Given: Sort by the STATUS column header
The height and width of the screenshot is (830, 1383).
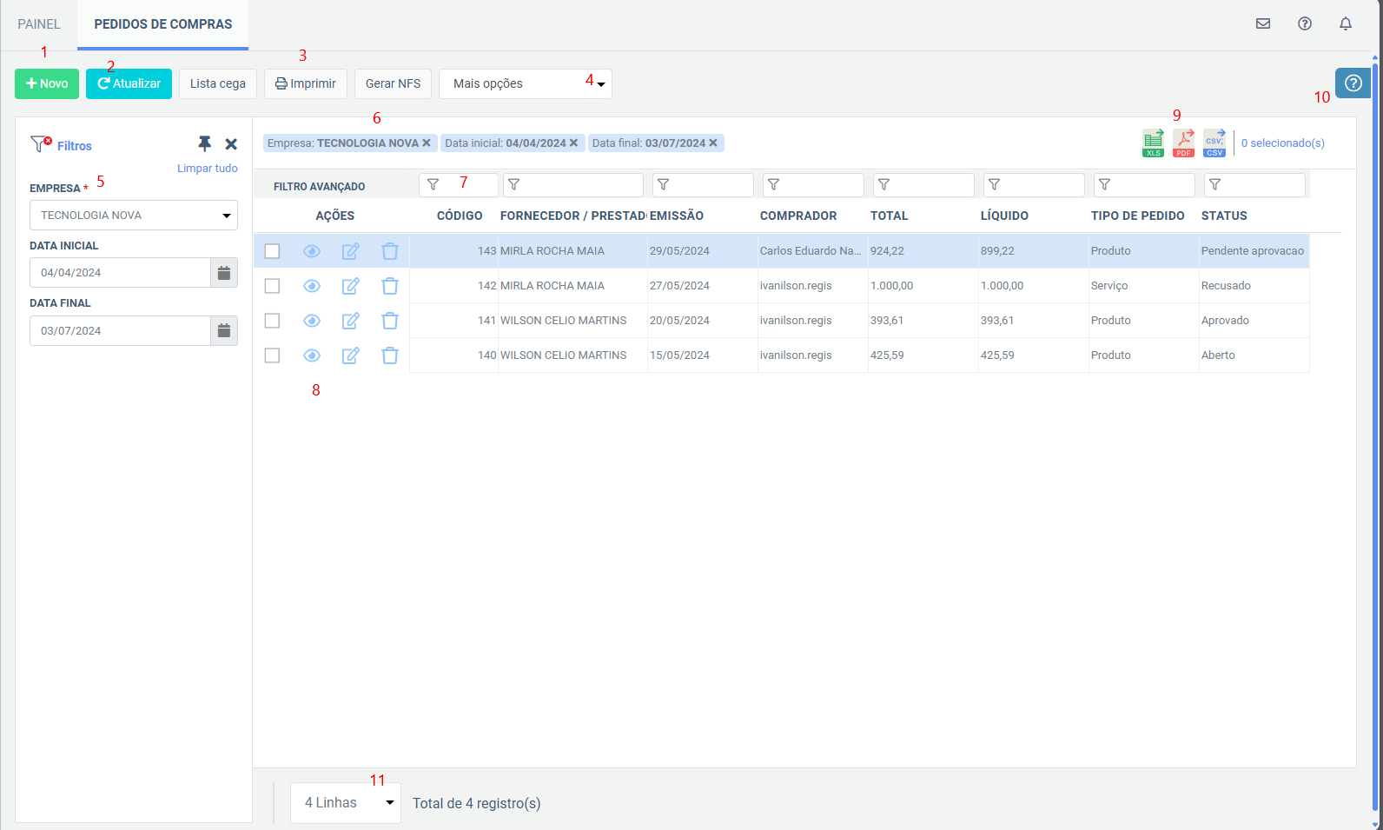Looking at the screenshot, I should tap(1224, 216).
